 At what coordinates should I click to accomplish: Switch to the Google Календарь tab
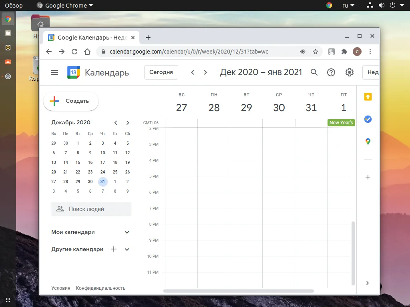pyautogui.click(x=92, y=38)
